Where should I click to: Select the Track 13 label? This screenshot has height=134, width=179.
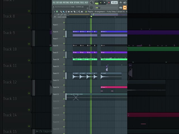[x=56, y=80]
